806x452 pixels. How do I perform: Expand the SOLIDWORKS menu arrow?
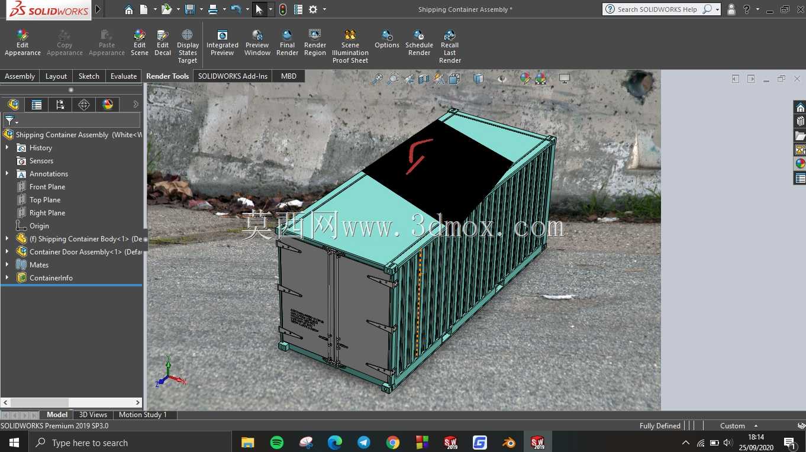(98, 9)
